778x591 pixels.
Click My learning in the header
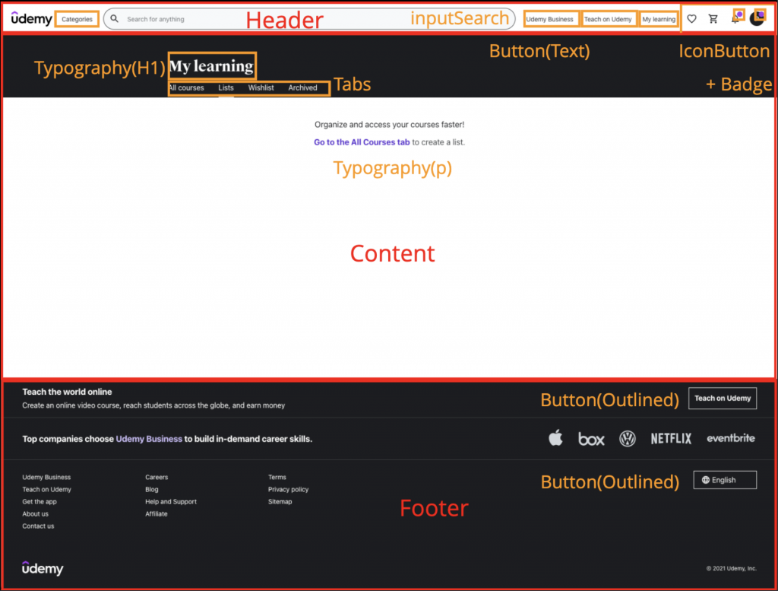[x=659, y=19]
